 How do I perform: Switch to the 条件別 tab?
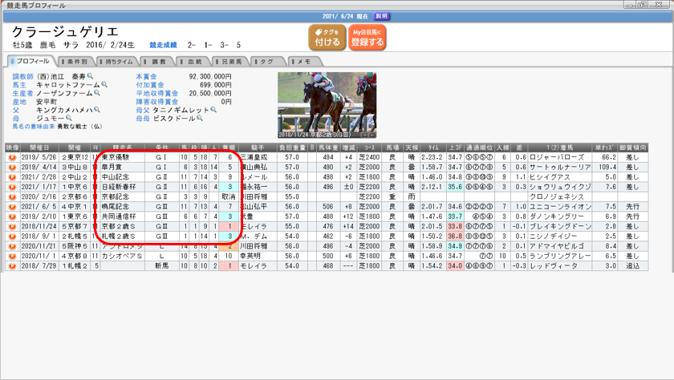(x=75, y=62)
